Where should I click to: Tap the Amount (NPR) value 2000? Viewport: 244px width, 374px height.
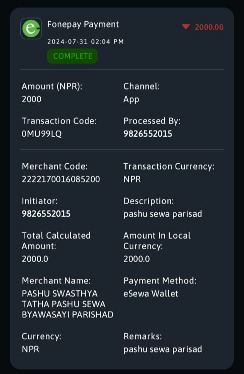[31, 99]
